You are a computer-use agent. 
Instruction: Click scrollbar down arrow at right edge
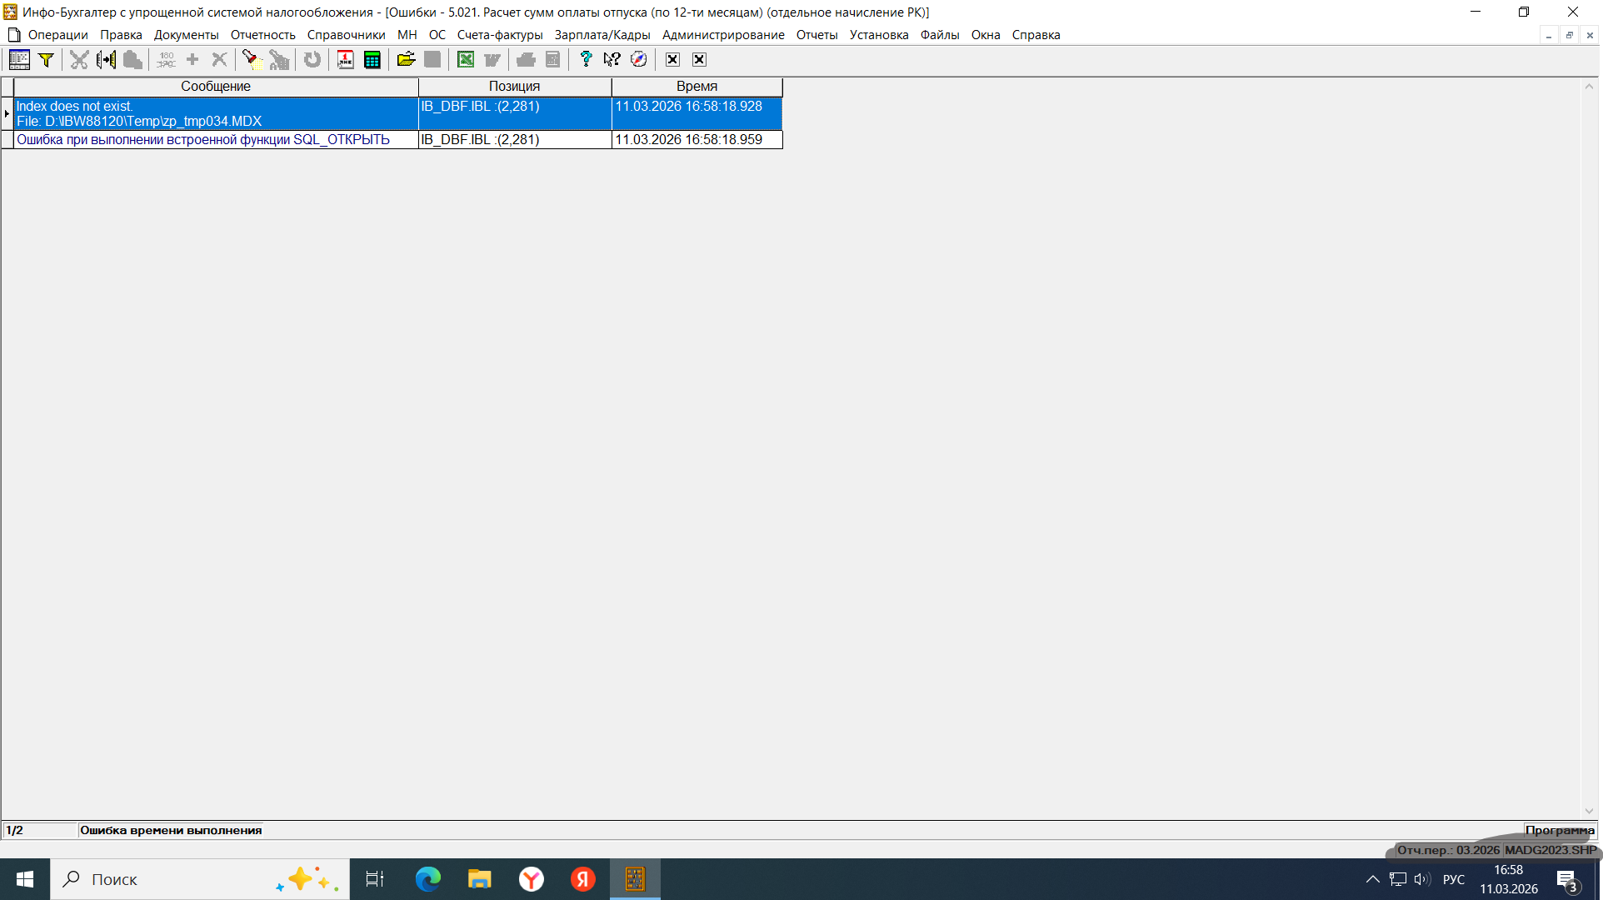click(x=1589, y=811)
